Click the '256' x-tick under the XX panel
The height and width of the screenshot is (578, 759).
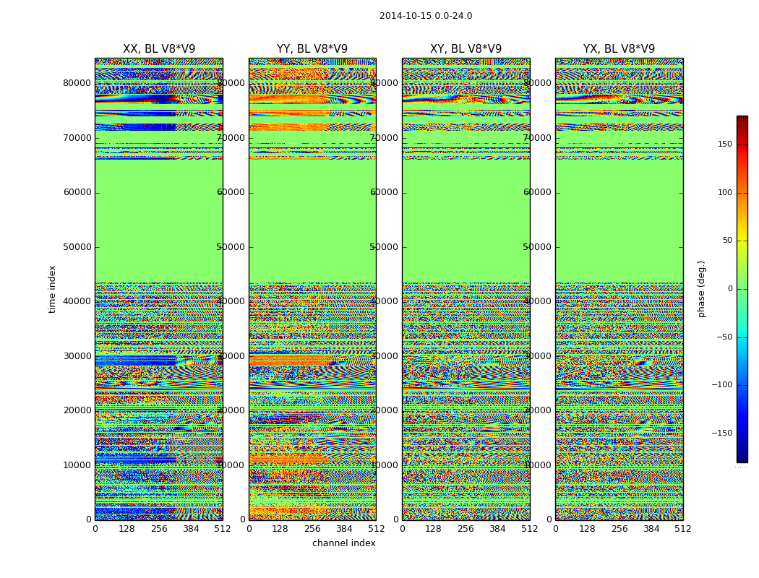pyautogui.click(x=159, y=529)
